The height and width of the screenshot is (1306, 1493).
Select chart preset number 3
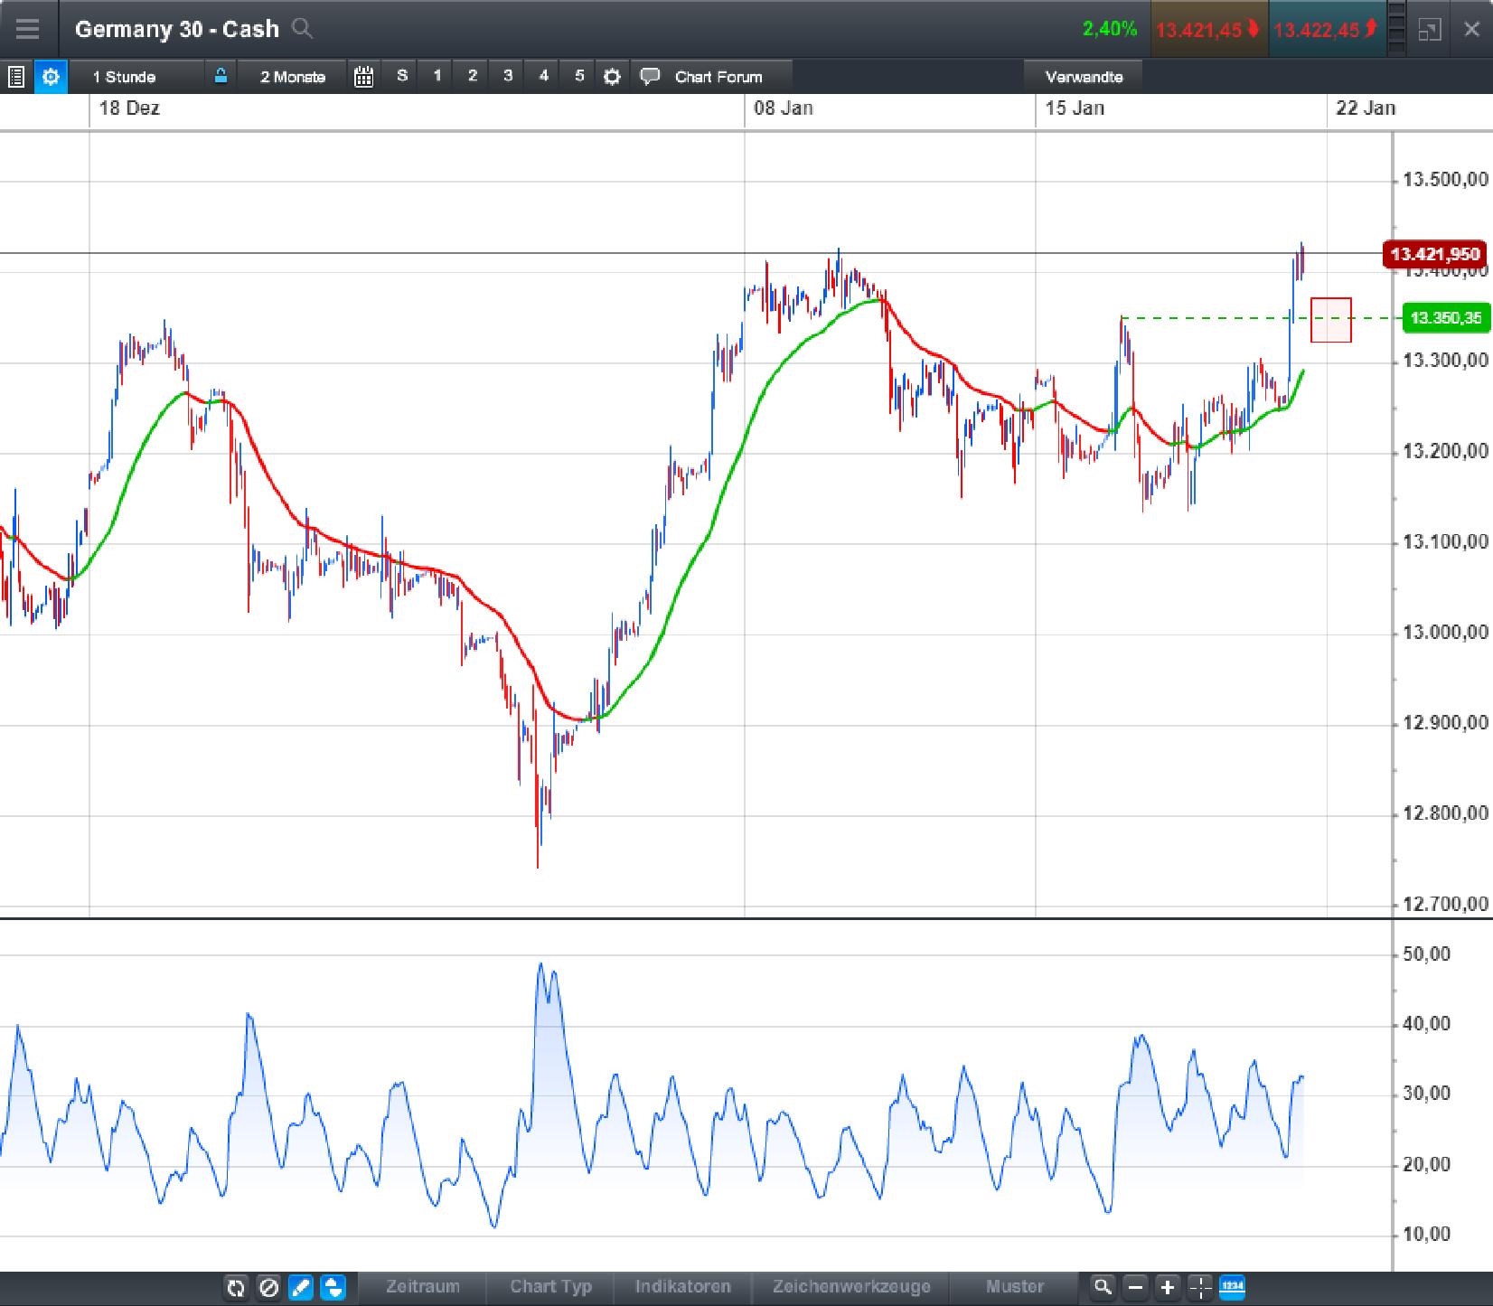click(x=508, y=77)
